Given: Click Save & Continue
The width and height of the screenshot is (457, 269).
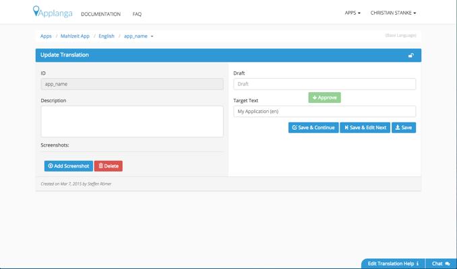Looking at the screenshot, I should 313,127.
